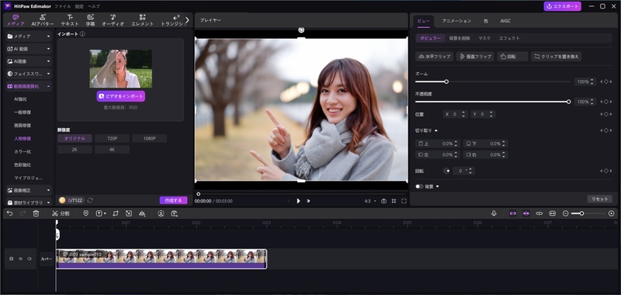Zoom out timeline with the minus icon
This screenshot has height=295, width=621.
(566, 213)
